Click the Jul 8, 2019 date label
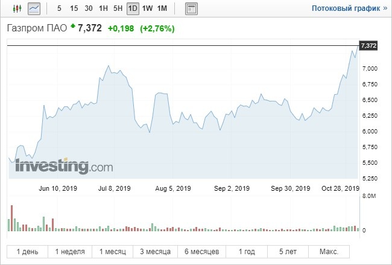The width and height of the screenshot is (392, 265). (114, 188)
